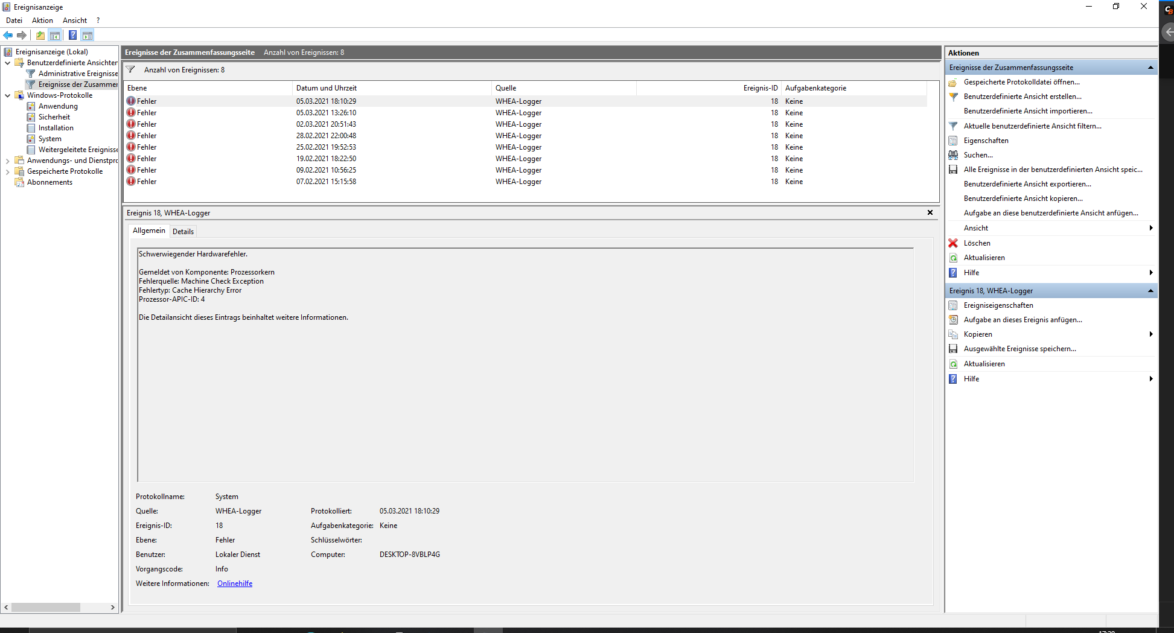Screen dimensions: 1174x633
Task: Select the Anwendung log in the tree
Action: [58, 106]
